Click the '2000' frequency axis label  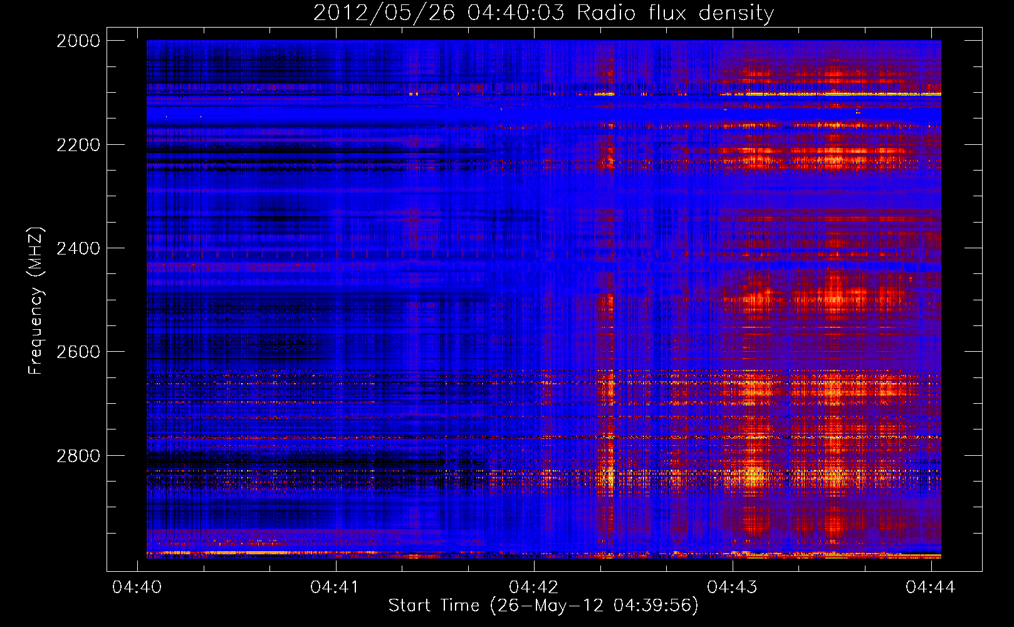tap(78, 41)
